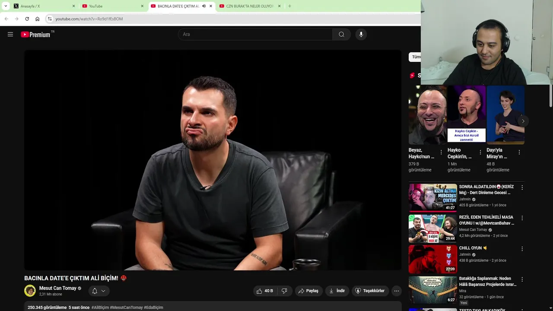Open options for SONRA ALDATILDIN video
The image size is (553, 311).
pyautogui.click(x=522, y=187)
